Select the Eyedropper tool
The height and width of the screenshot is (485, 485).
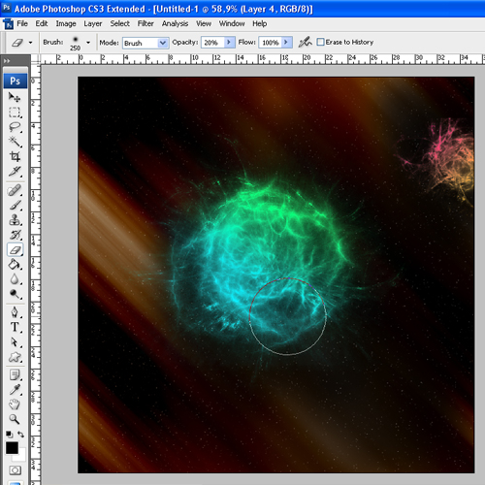tap(15, 390)
